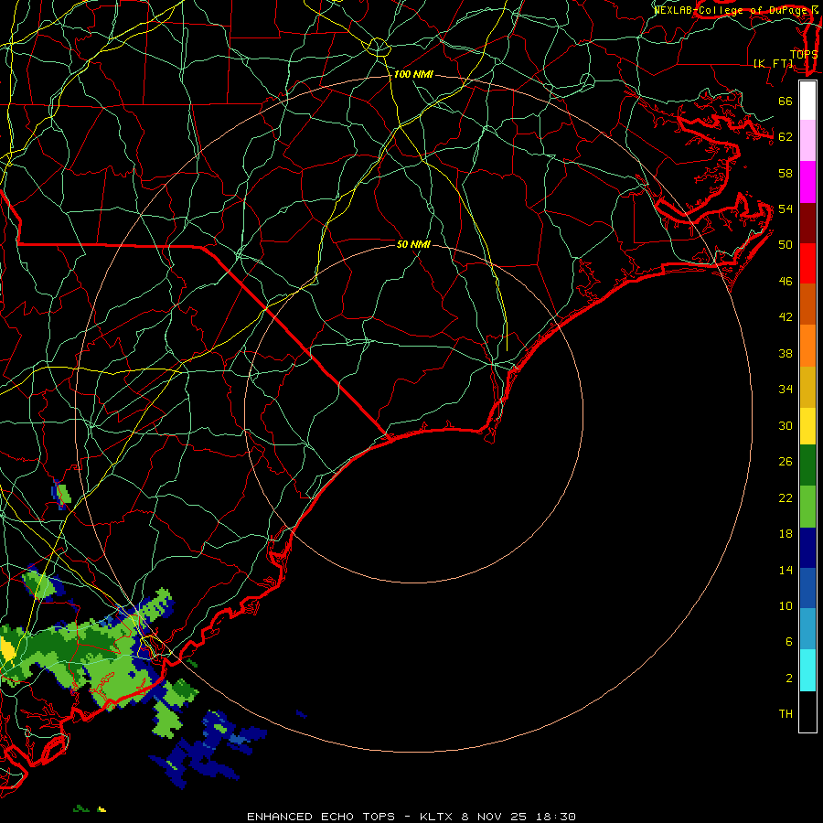Click the 22 value on the scale
Screen dimensions: 823x823
786,498
